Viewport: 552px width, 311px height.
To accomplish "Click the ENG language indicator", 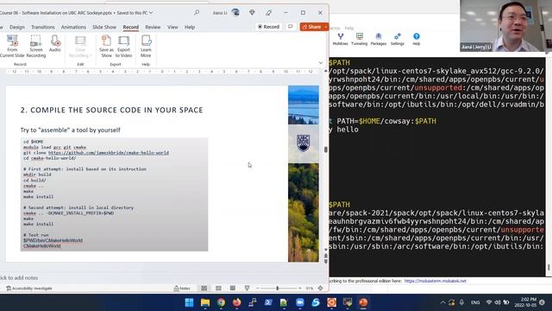I will click(x=475, y=302).
